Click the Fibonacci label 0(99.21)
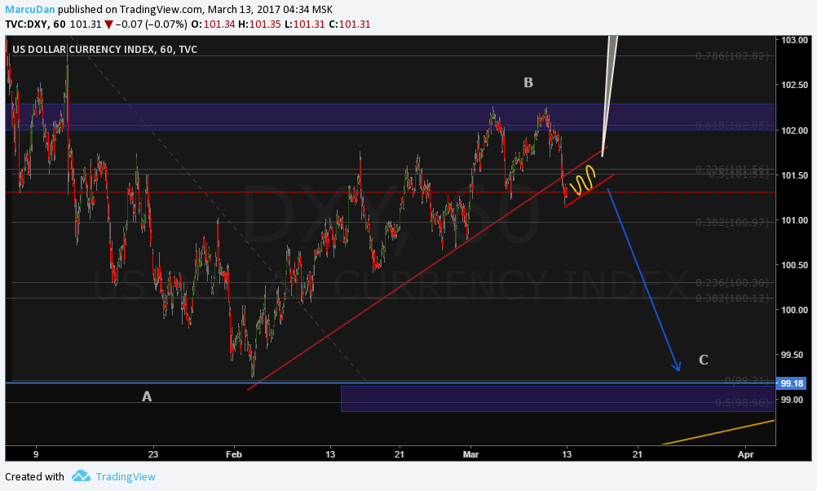The image size is (817, 491). click(747, 381)
